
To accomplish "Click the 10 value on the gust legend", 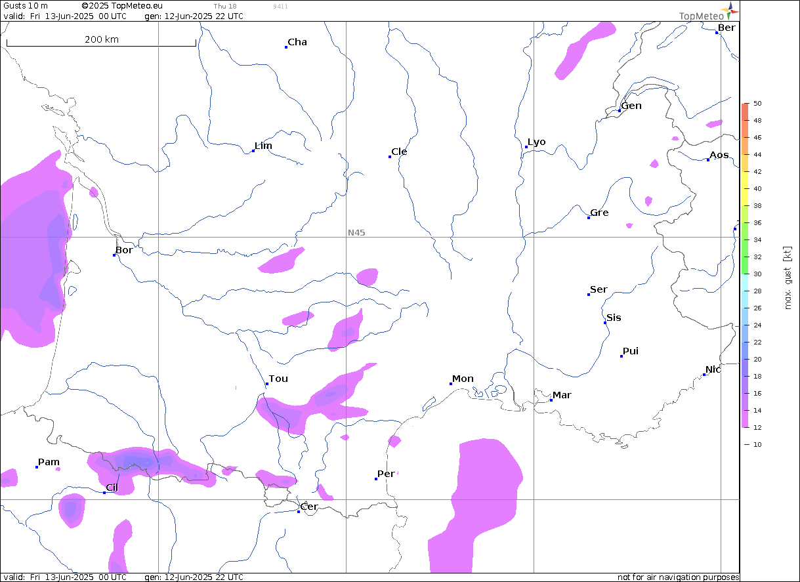I will [757, 445].
